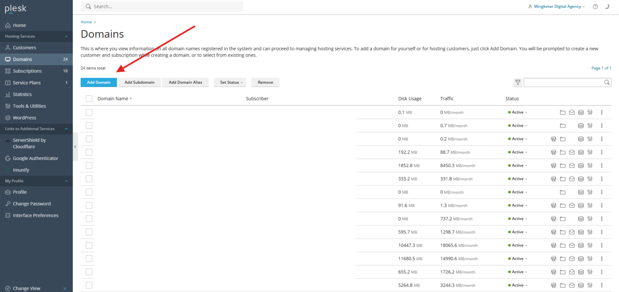The image size is (619, 292).
Task: Open databases icon in the 333.2 MB row
Action: coord(581,179)
